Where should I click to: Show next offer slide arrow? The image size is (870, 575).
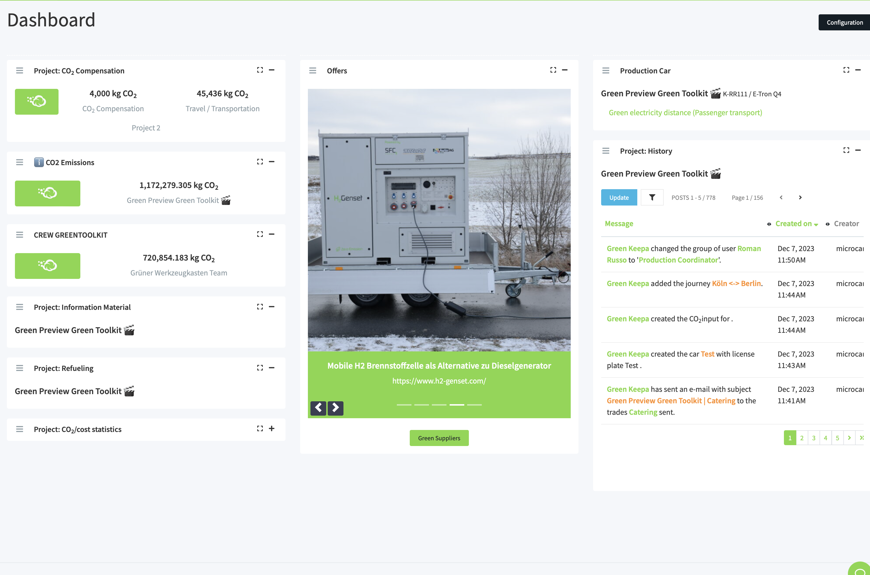click(x=335, y=408)
